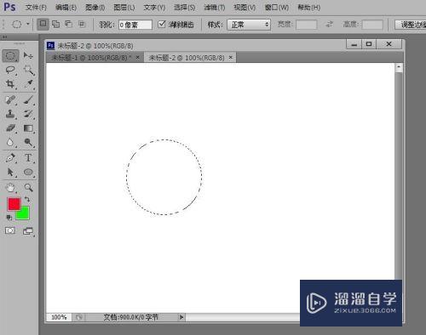Select the Dodge tool
426x335 pixels.
28,142
